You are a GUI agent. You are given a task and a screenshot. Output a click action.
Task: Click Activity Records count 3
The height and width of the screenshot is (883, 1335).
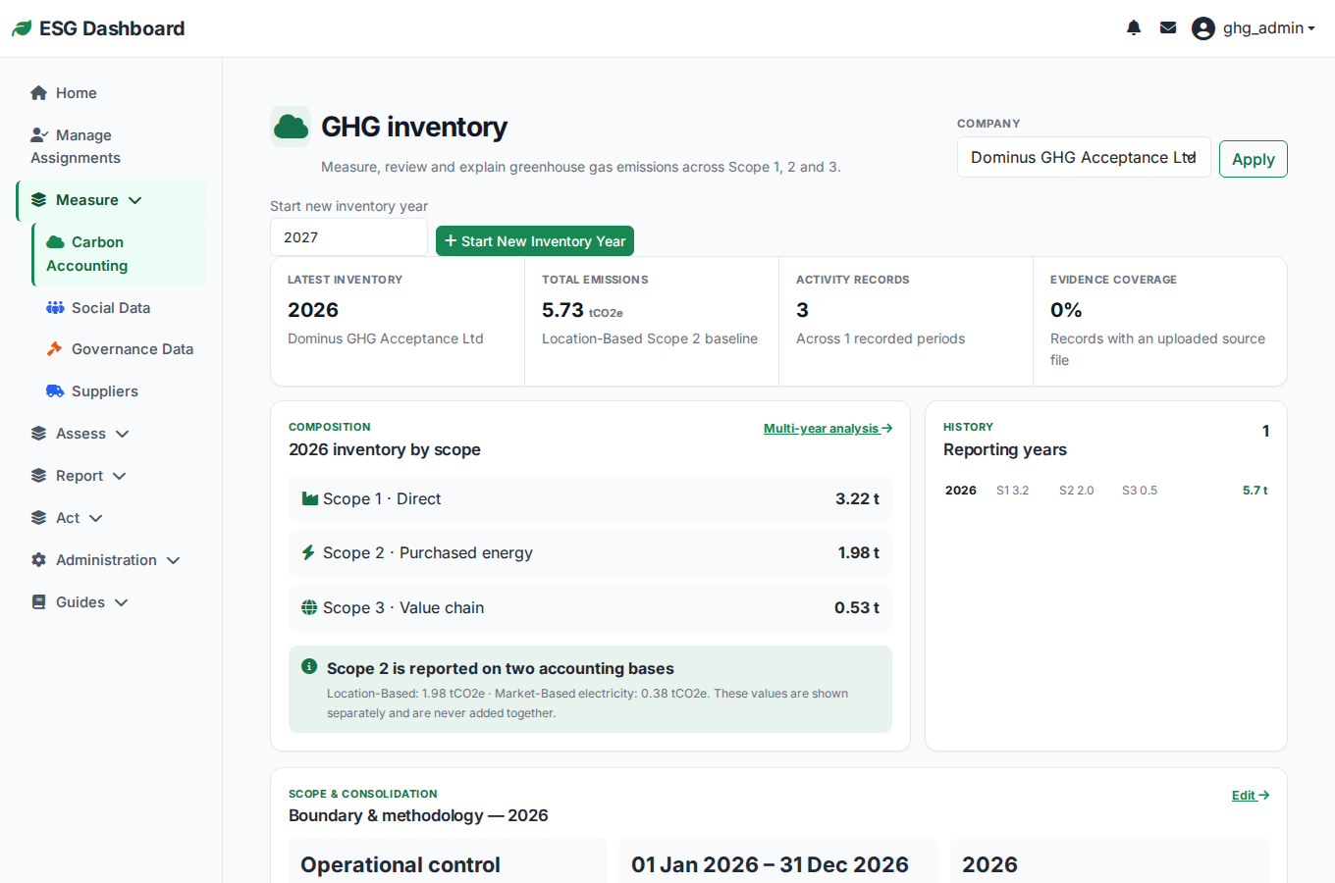802,310
